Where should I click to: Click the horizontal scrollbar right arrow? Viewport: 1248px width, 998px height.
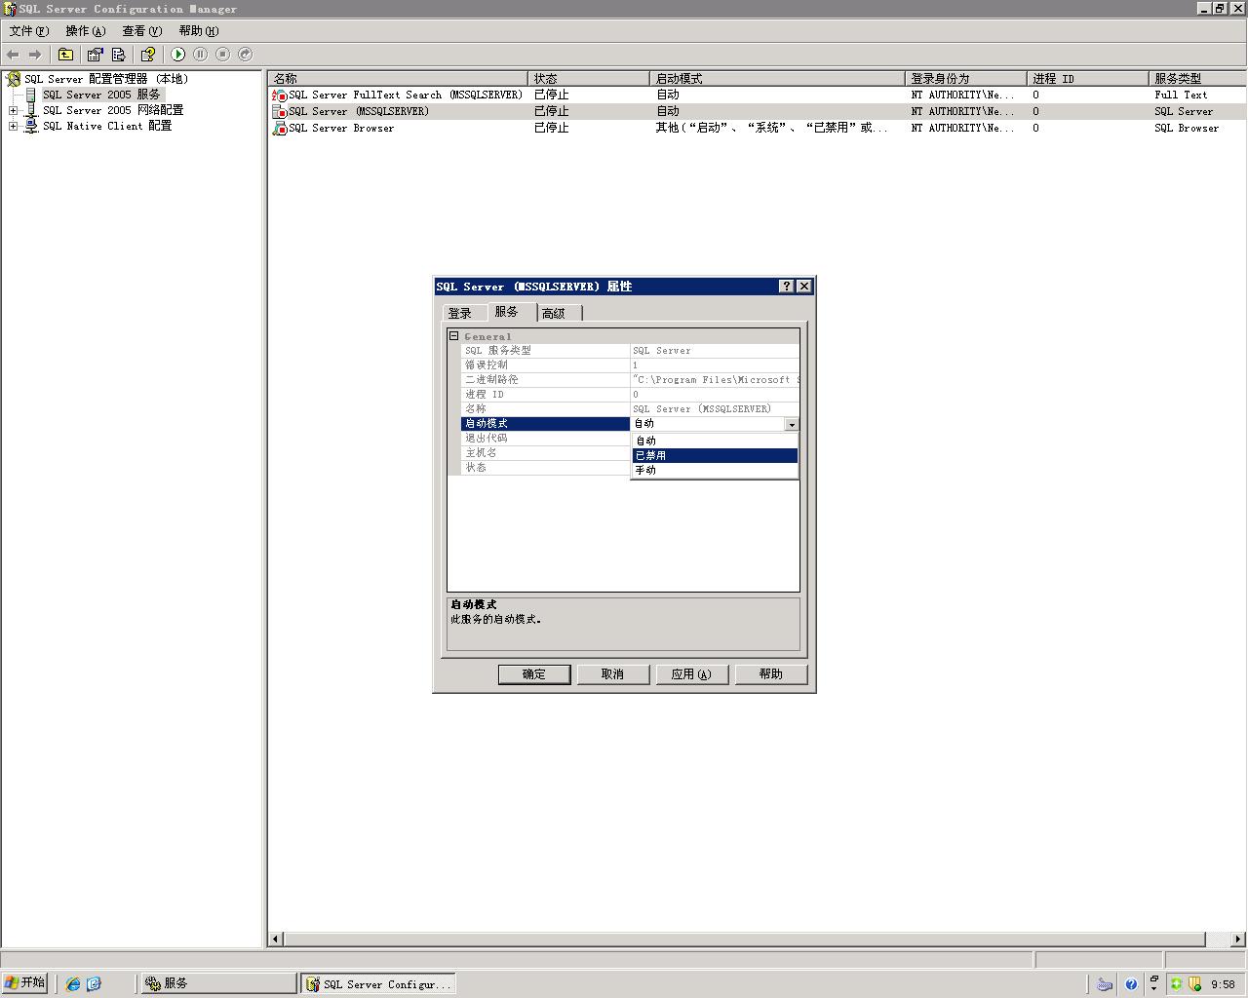pos(1237,940)
